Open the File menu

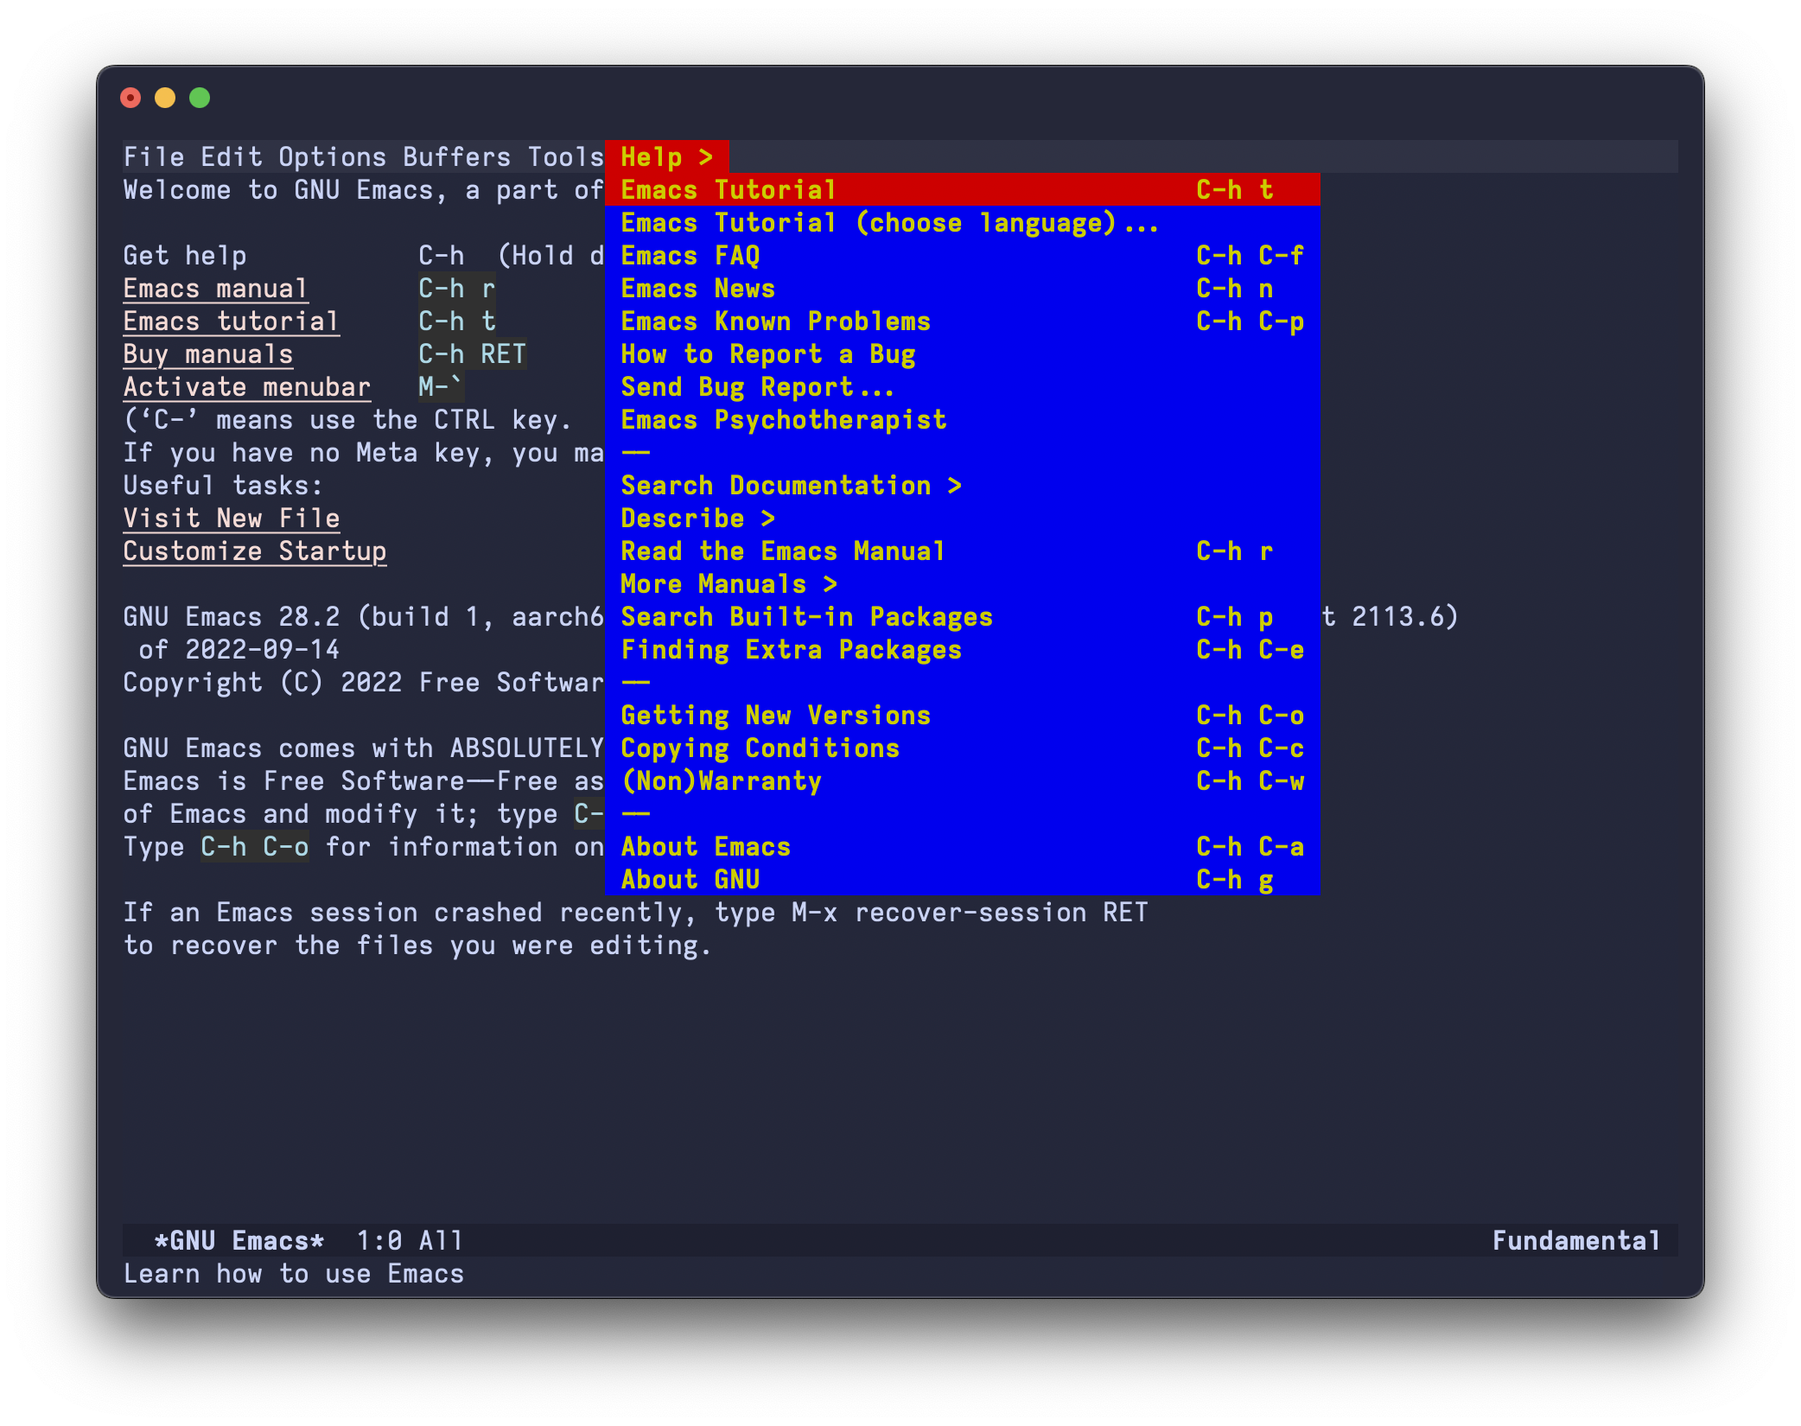point(154,157)
